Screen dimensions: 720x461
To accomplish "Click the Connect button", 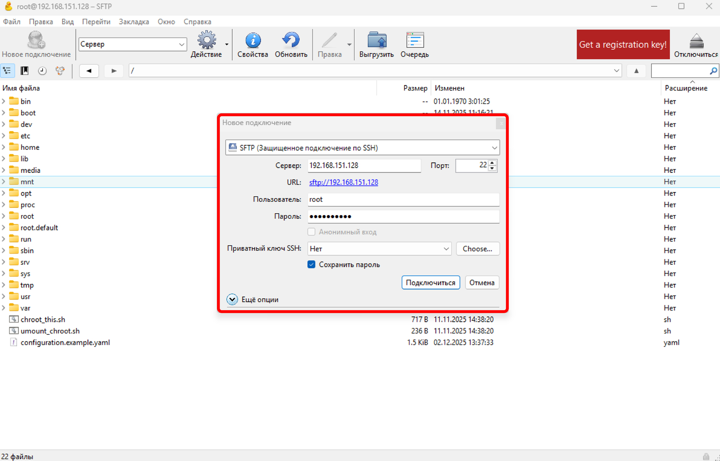I will [x=431, y=282].
